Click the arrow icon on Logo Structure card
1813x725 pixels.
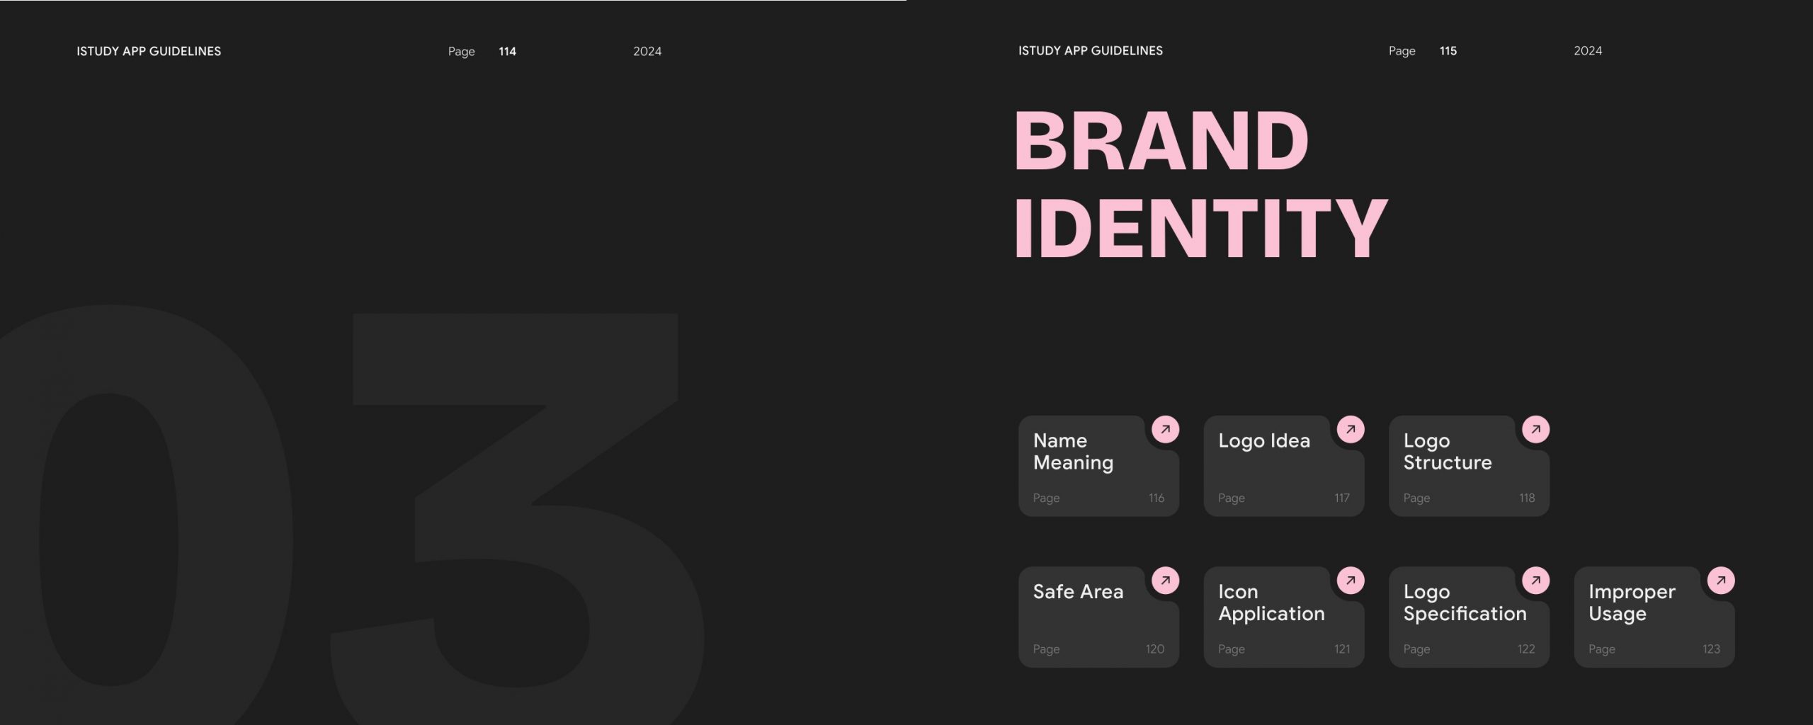pos(1536,429)
